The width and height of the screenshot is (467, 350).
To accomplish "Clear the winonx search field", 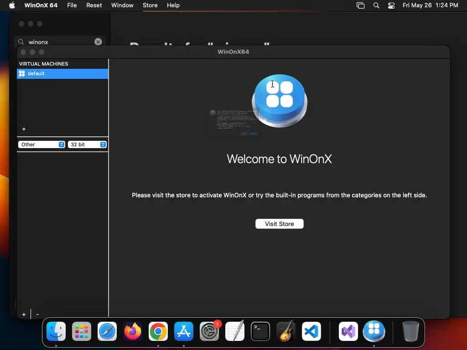I will 98,41.
